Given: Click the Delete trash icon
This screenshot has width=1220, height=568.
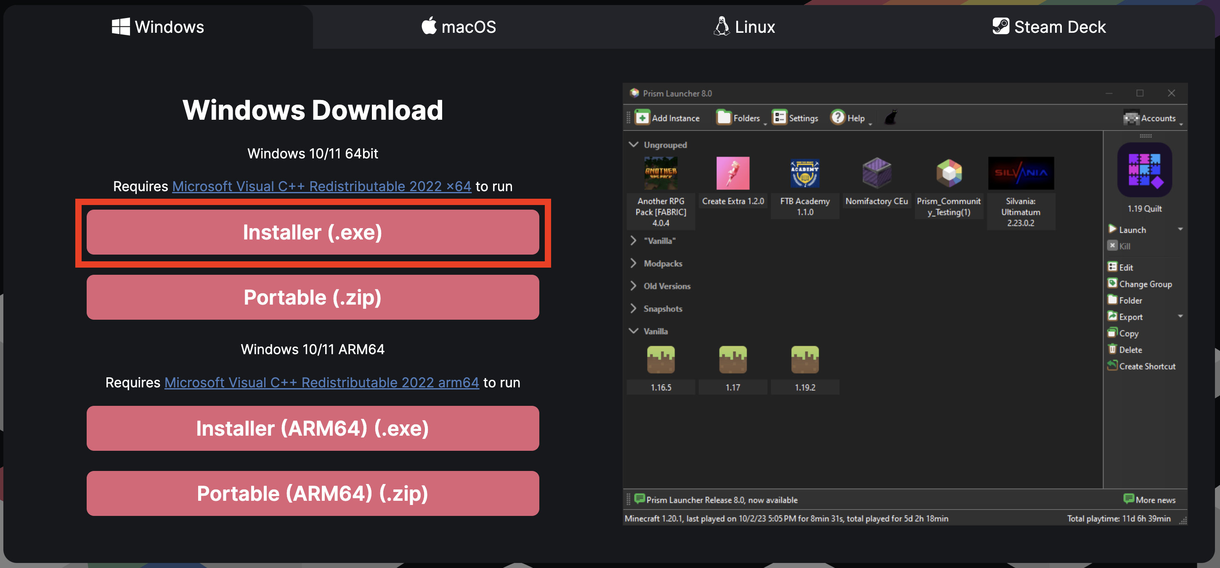Looking at the screenshot, I should [1112, 349].
